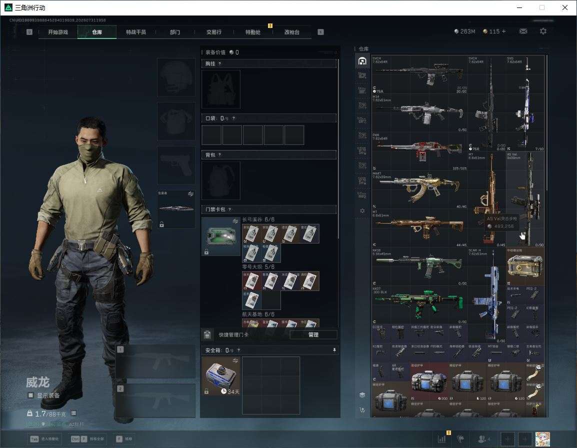Show help for 门禁卡包 section

tap(229, 209)
